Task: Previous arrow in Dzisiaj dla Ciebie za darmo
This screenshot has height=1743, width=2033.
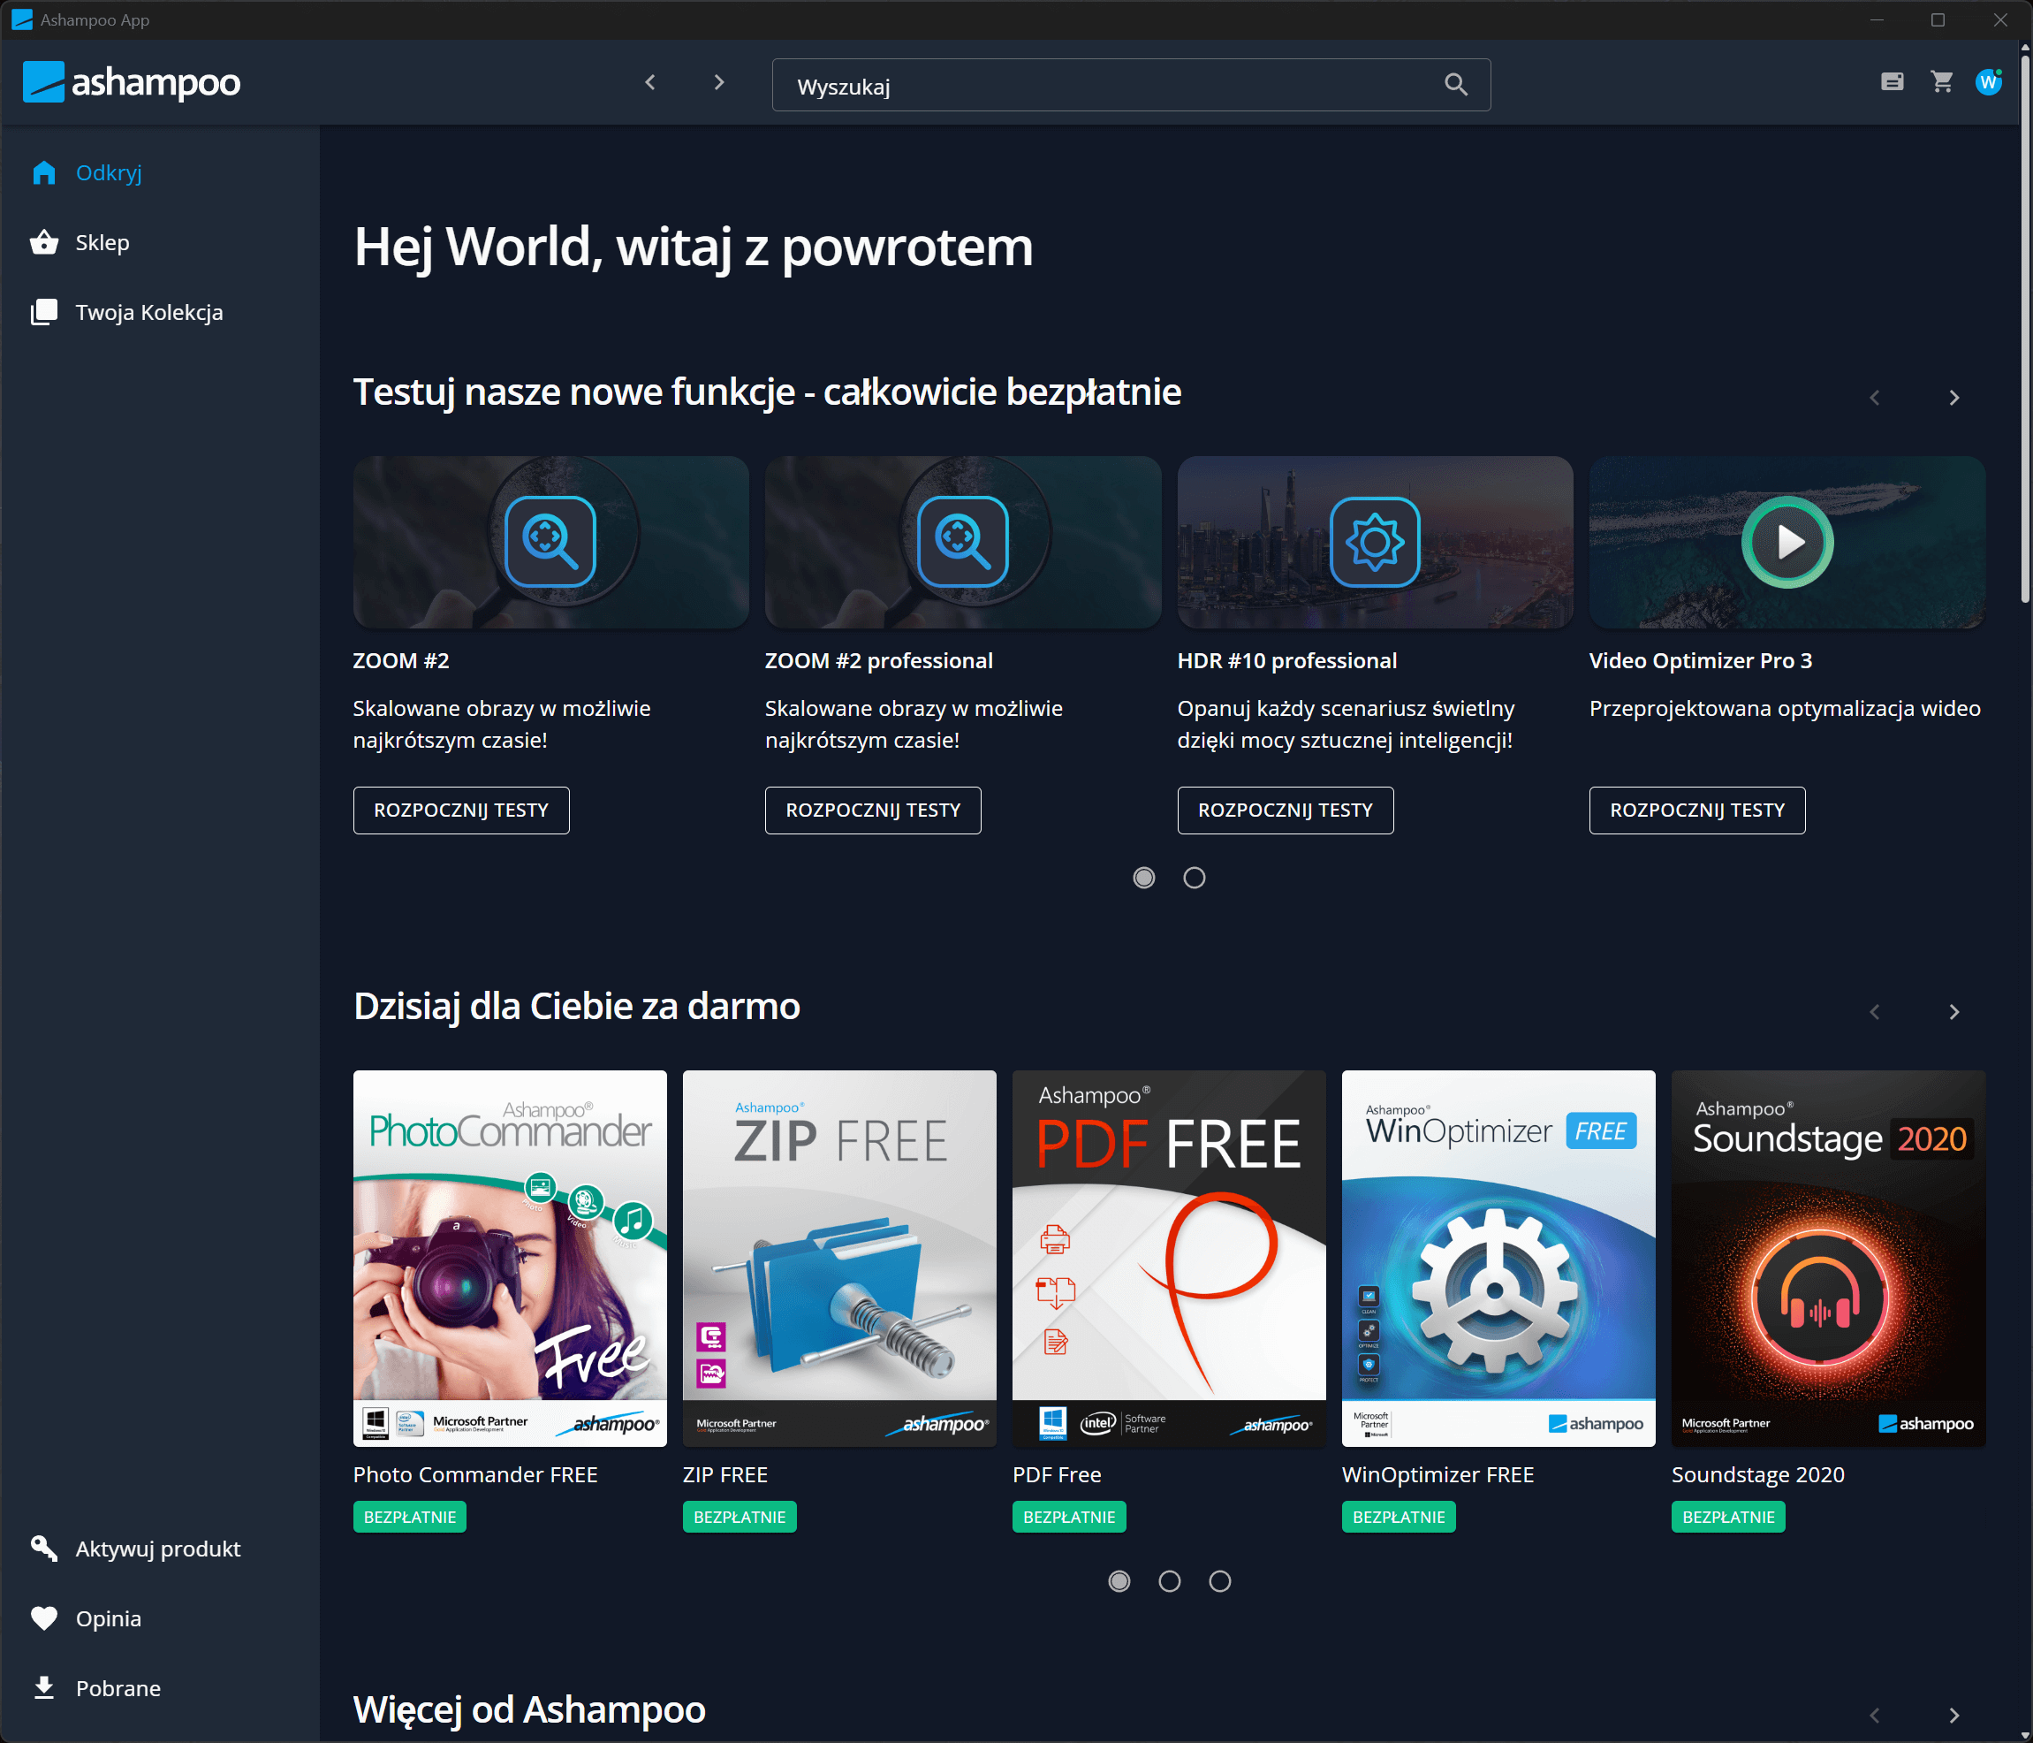Action: point(1875,1012)
